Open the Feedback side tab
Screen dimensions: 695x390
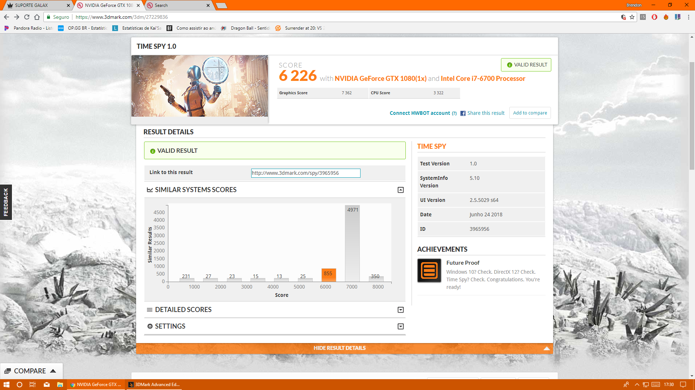click(x=6, y=202)
